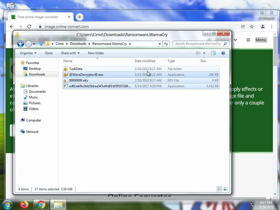Image resolution: width=280 pixels, height=210 pixels.
Task: Select the 00000000.eky file
Action: coord(141,80)
